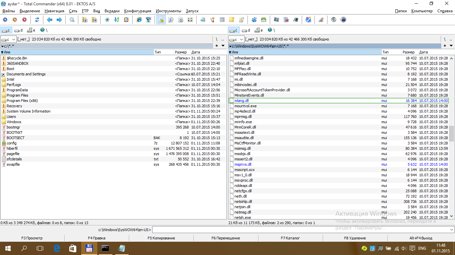The image size is (455, 255).
Task: Switch to thumbnails view icon
Action: [190, 20]
